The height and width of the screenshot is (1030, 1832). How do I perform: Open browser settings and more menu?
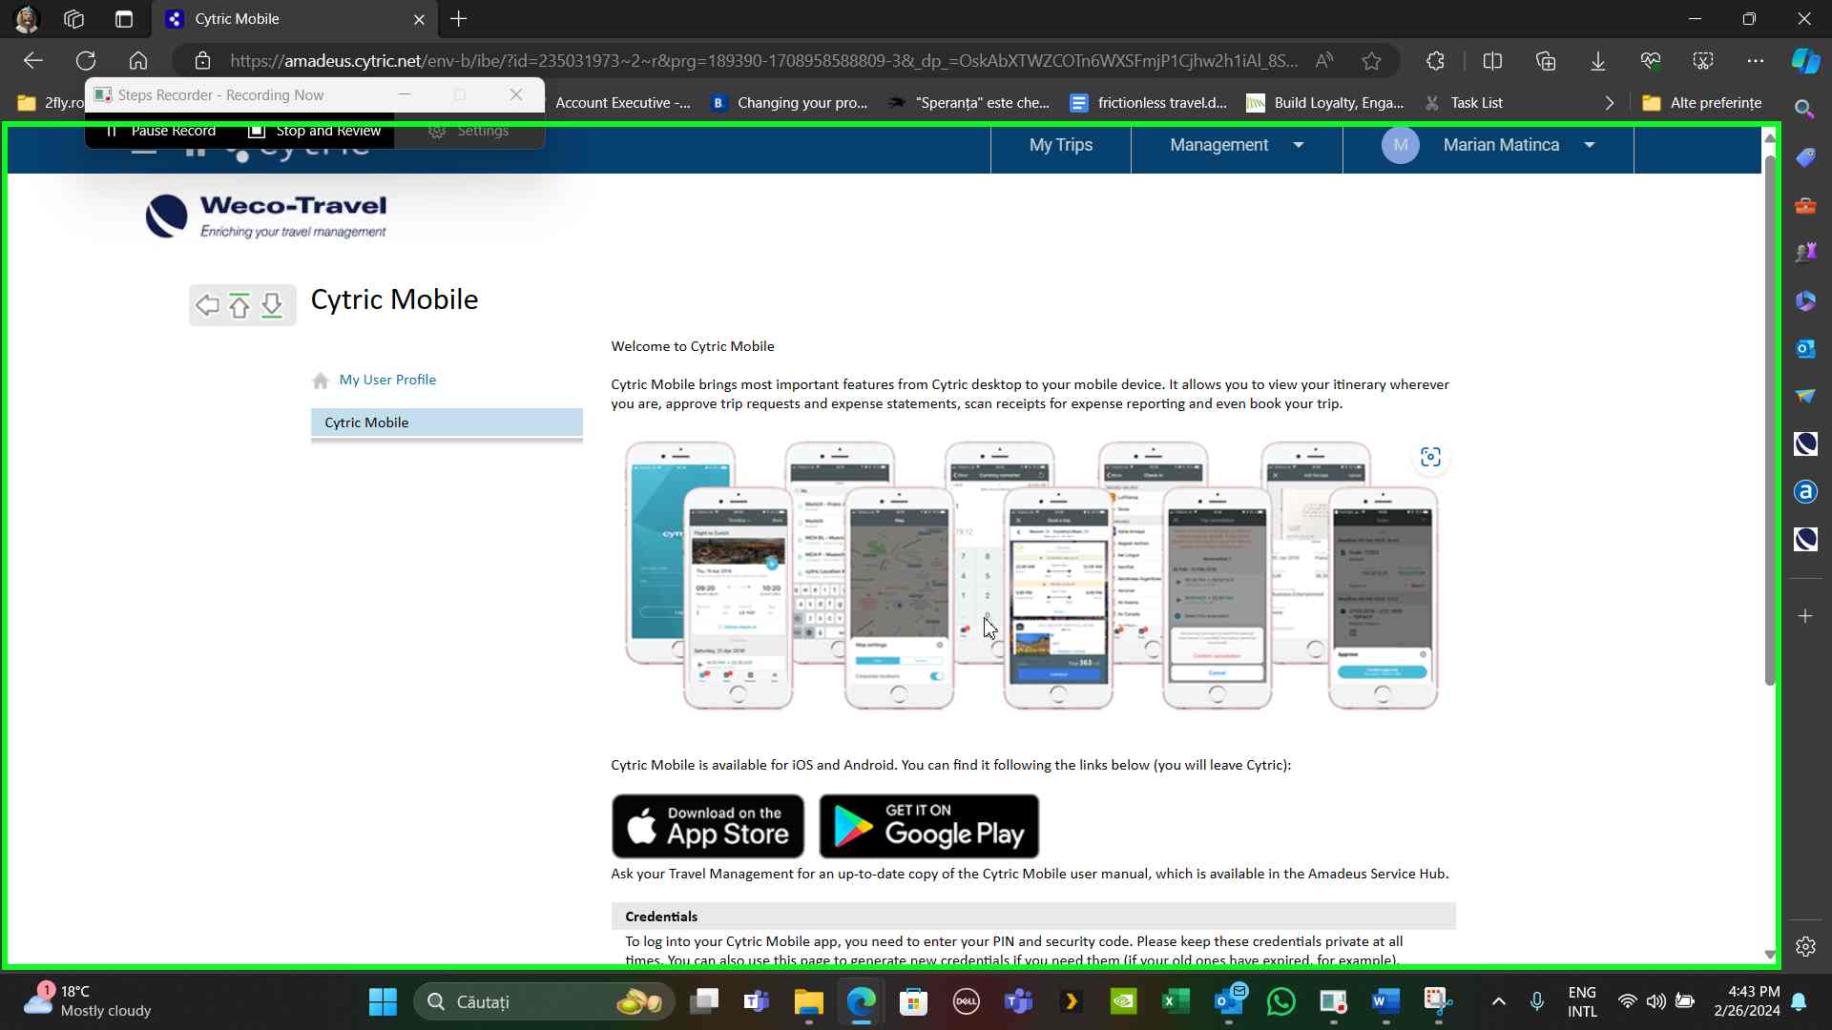click(1756, 61)
